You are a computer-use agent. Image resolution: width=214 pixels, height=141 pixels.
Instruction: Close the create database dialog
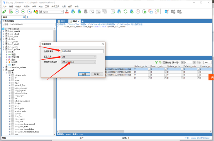103,44
